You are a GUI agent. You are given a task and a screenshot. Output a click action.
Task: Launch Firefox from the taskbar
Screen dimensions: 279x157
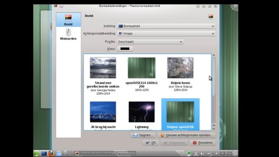coord(51,154)
